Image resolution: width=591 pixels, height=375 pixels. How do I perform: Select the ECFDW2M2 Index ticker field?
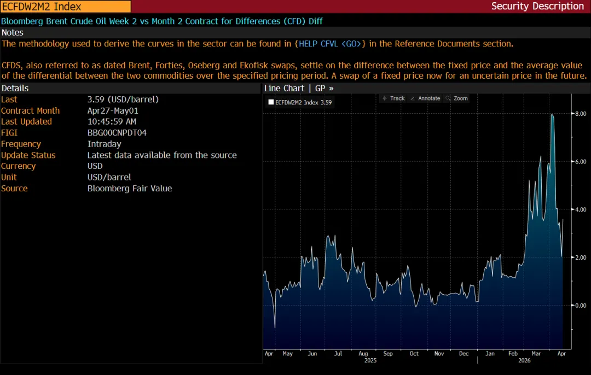click(x=66, y=7)
